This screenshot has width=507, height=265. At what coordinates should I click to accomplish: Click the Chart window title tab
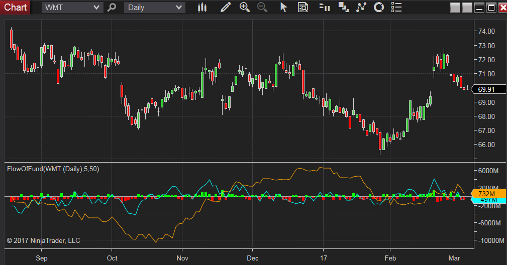pyautogui.click(x=15, y=7)
